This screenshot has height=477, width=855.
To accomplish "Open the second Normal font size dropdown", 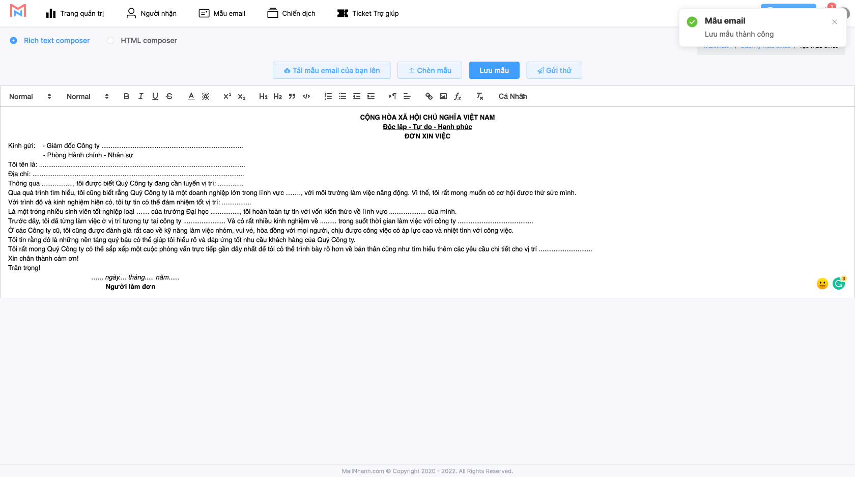I will point(88,96).
